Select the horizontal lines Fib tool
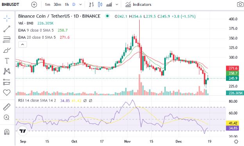 pos(7,39)
